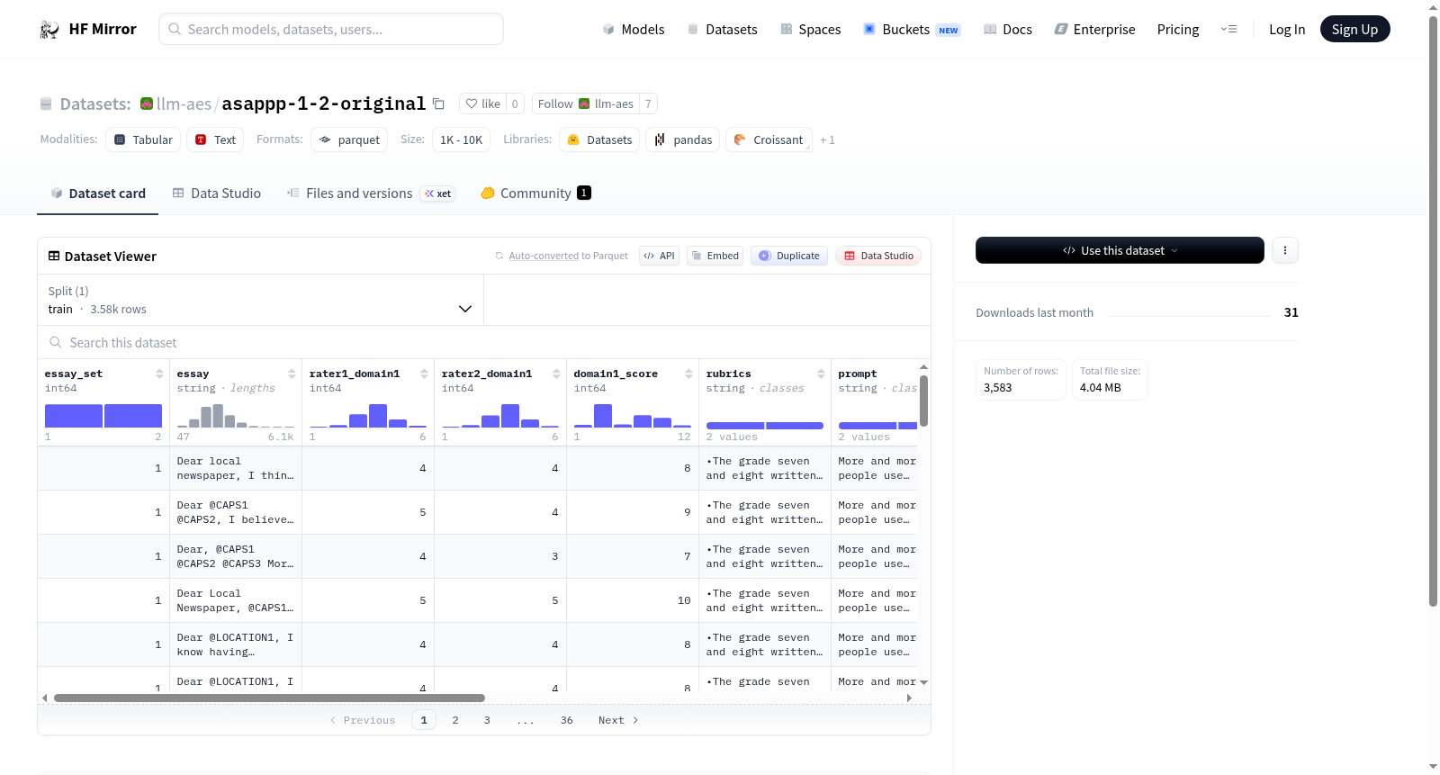
Task: Select the pandas library tag
Action: point(683,140)
